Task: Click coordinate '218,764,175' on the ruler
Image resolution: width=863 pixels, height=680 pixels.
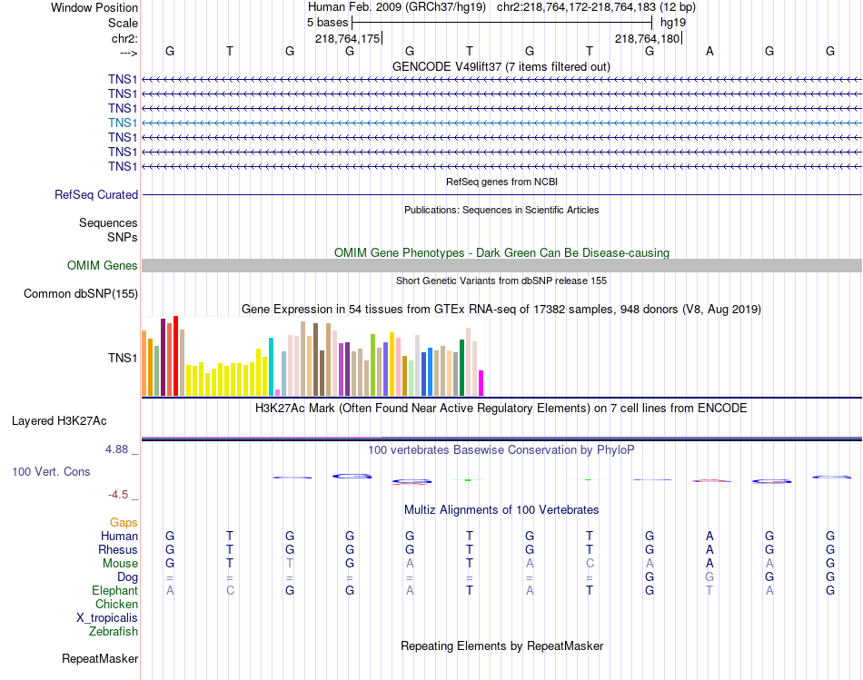Action: tap(347, 38)
